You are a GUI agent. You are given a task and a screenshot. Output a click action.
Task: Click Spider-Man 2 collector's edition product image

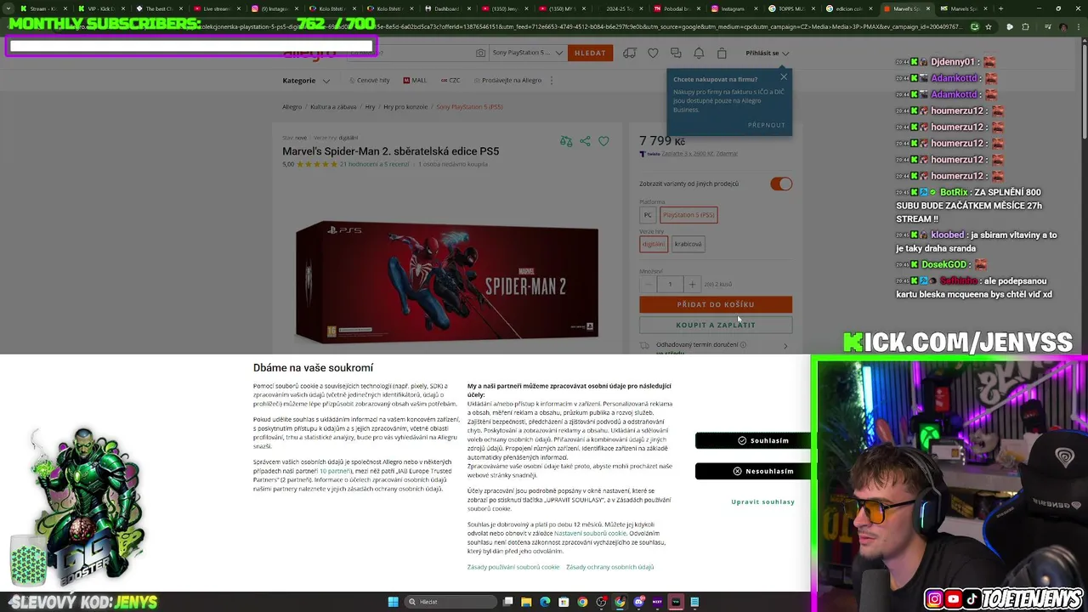pyautogui.click(x=447, y=282)
